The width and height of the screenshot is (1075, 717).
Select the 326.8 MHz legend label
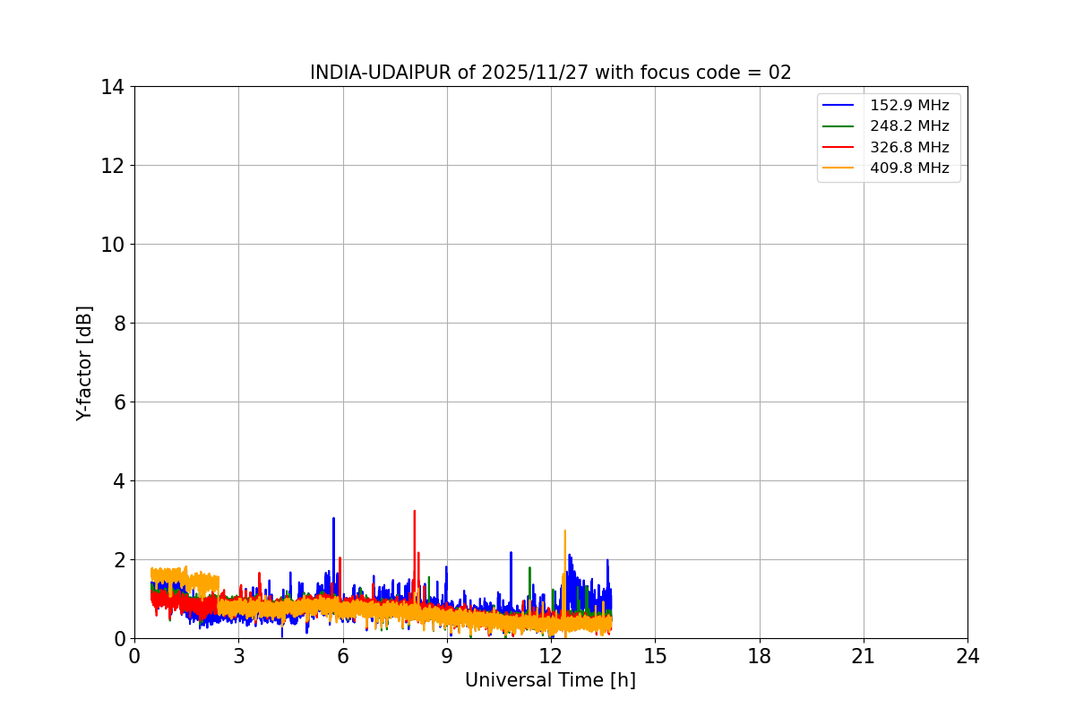(x=909, y=147)
